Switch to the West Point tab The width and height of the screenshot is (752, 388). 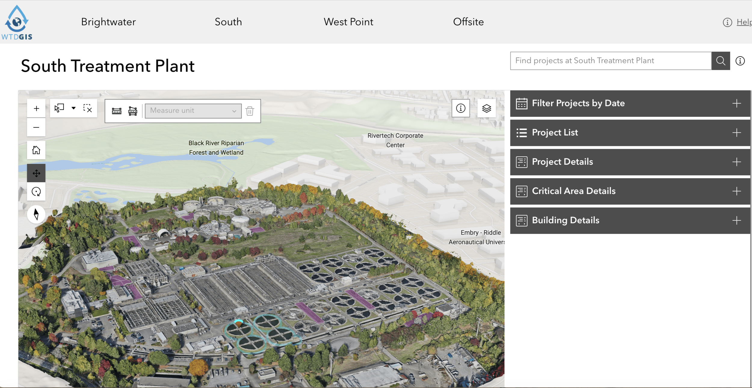coord(348,22)
